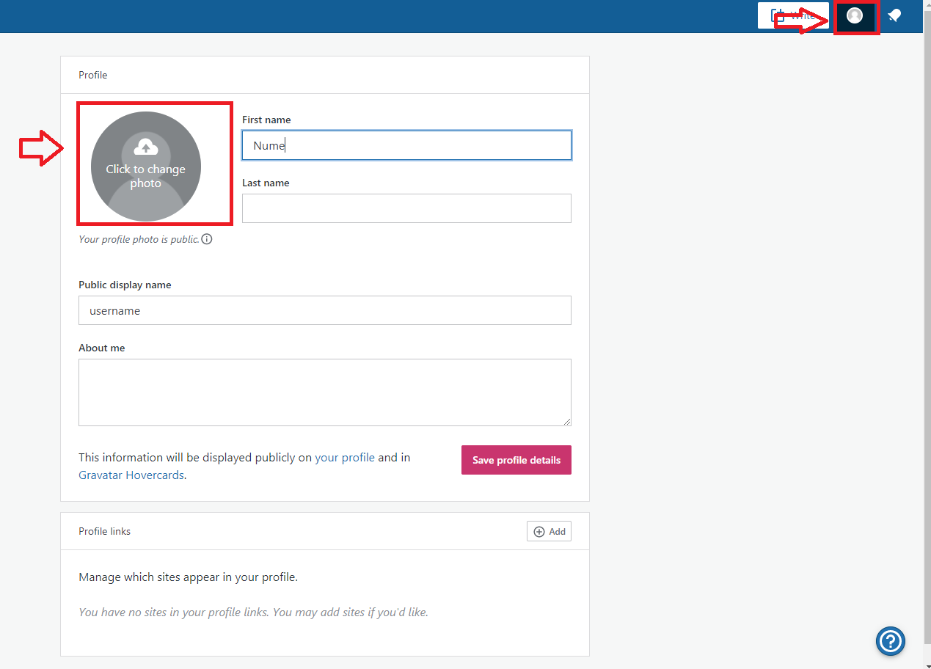Click the cloud upload icon on profile photo

(x=146, y=148)
